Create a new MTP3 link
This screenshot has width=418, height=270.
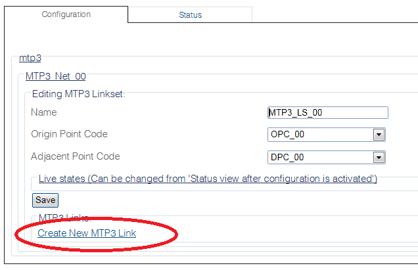87,233
